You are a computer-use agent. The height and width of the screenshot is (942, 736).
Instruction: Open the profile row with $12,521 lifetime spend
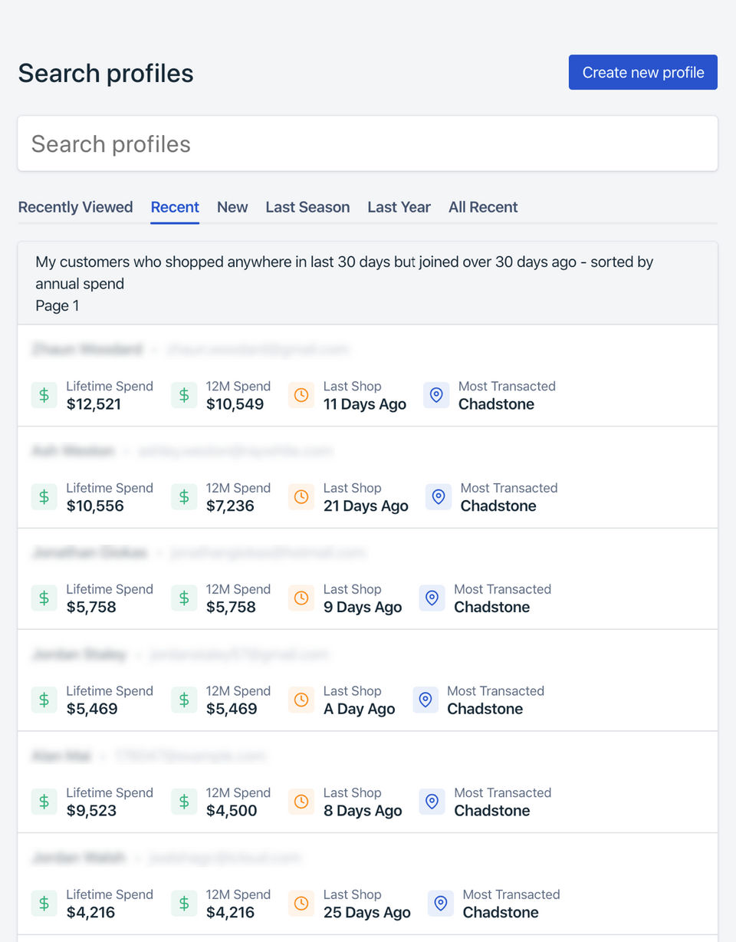(367, 350)
